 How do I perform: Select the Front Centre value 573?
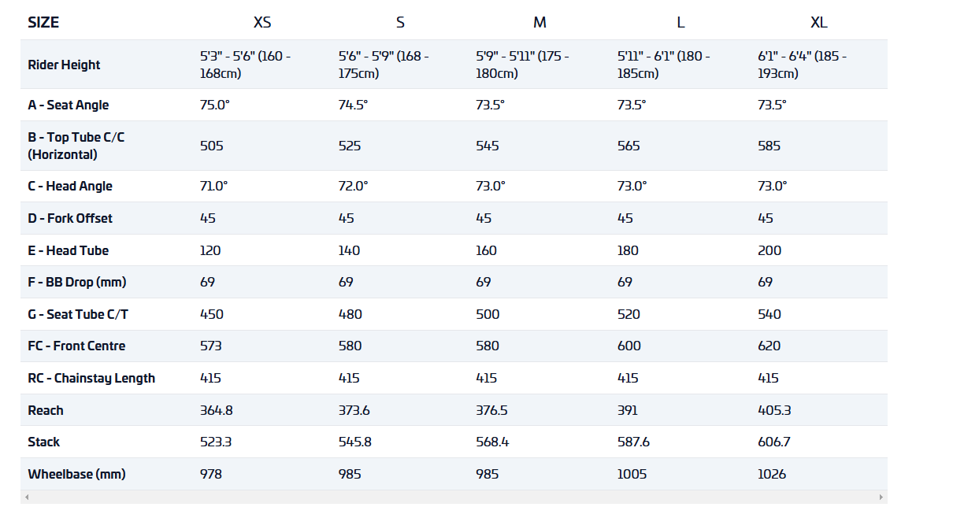click(x=211, y=346)
